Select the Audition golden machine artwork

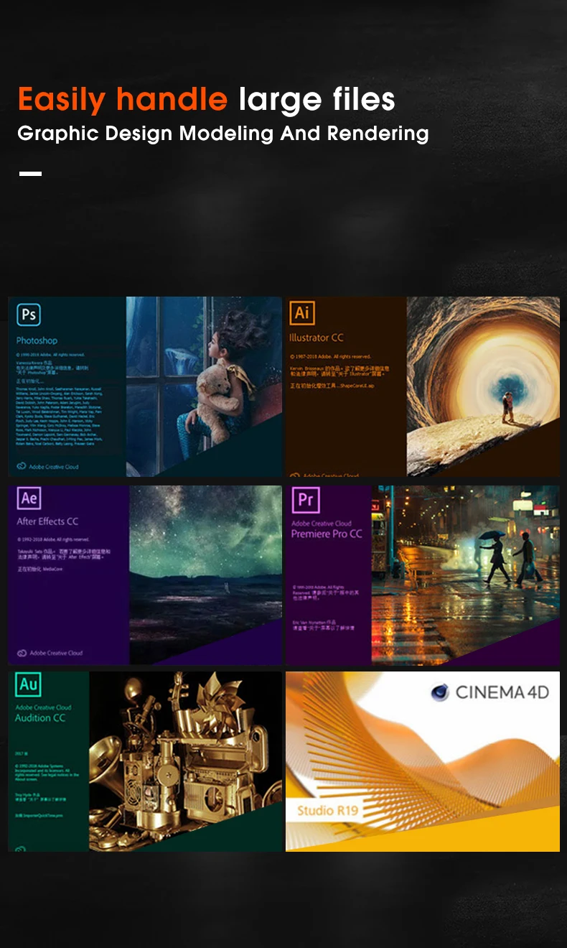(185, 761)
